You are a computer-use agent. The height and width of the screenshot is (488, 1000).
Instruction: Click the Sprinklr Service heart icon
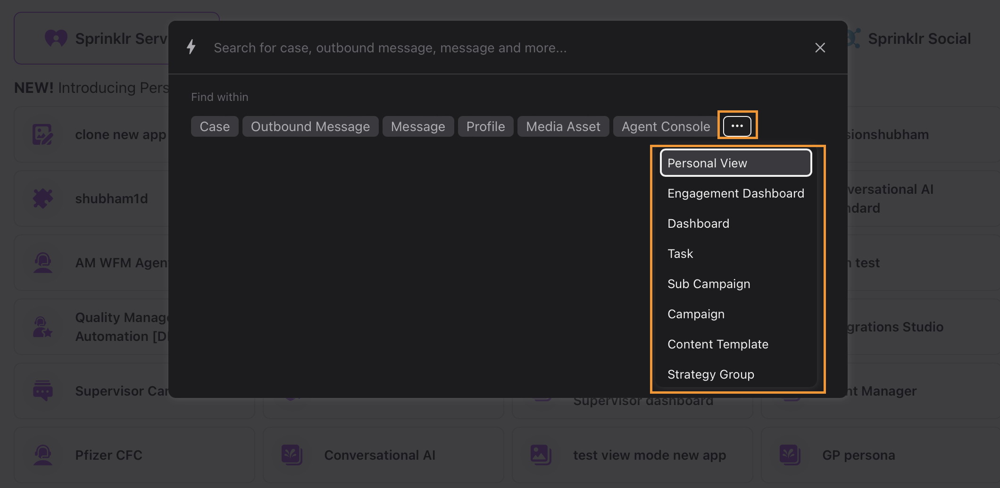tap(56, 38)
